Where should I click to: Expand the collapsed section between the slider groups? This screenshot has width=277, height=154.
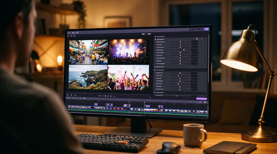pos(155,67)
